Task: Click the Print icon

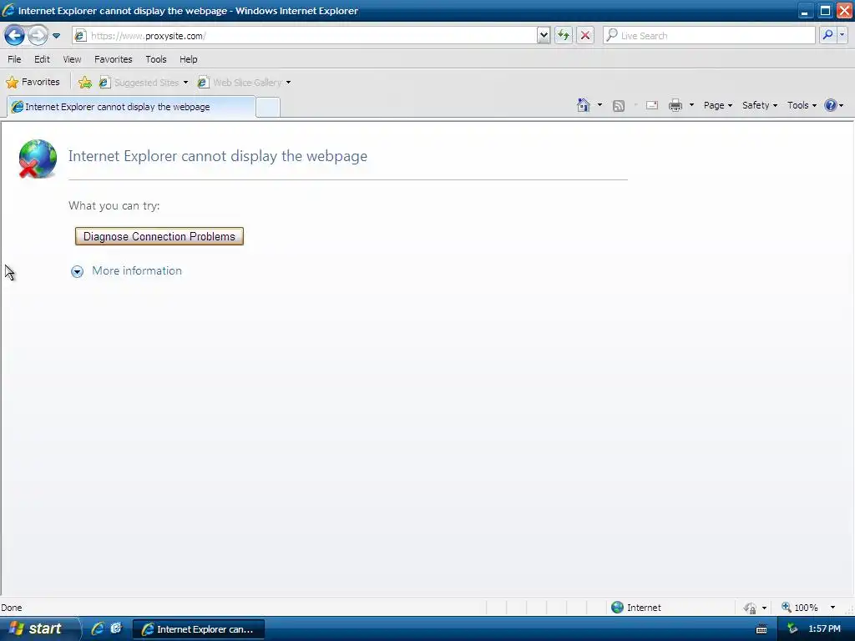Action: click(675, 105)
